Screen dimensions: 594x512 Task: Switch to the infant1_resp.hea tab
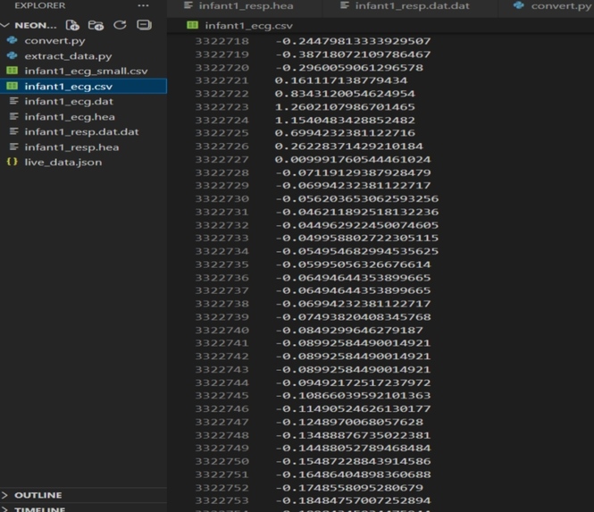[246, 6]
